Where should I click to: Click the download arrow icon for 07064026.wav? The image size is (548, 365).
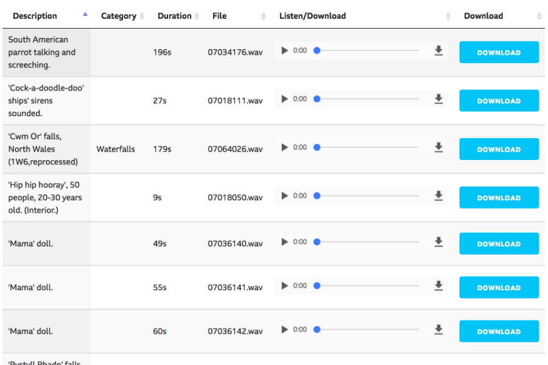(x=438, y=147)
